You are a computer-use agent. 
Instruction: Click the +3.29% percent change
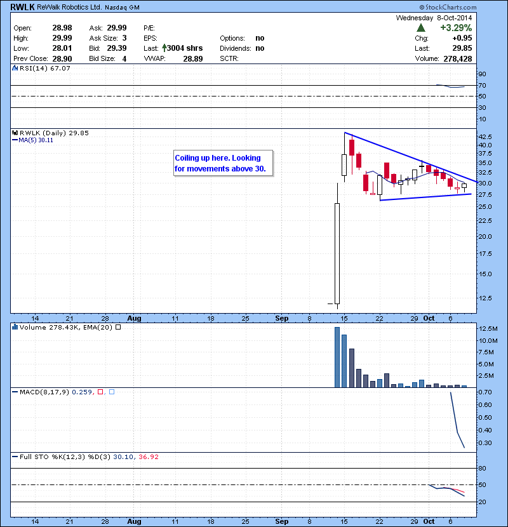click(x=456, y=28)
